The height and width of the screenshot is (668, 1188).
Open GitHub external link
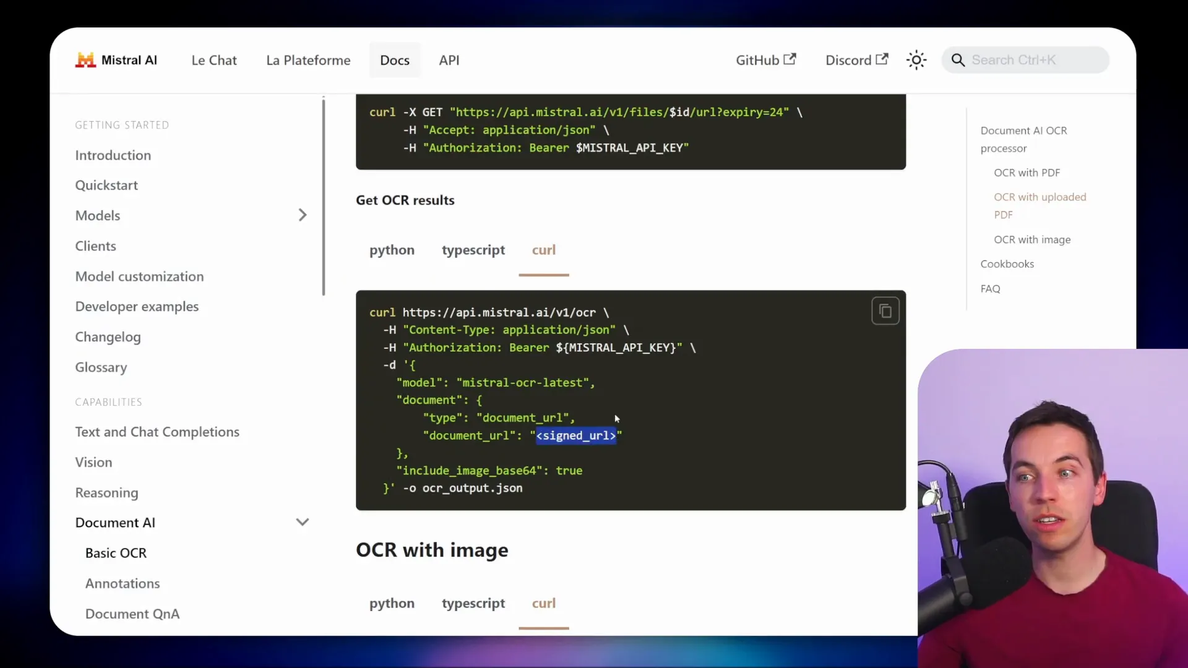[766, 60]
